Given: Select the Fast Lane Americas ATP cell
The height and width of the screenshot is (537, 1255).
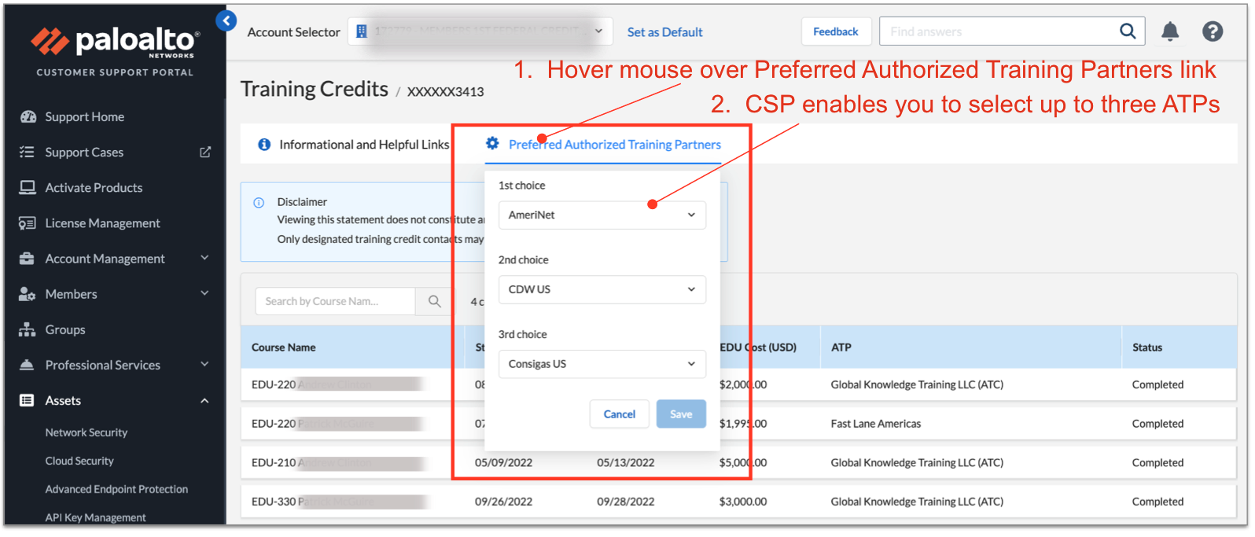Looking at the screenshot, I should [x=876, y=424].
